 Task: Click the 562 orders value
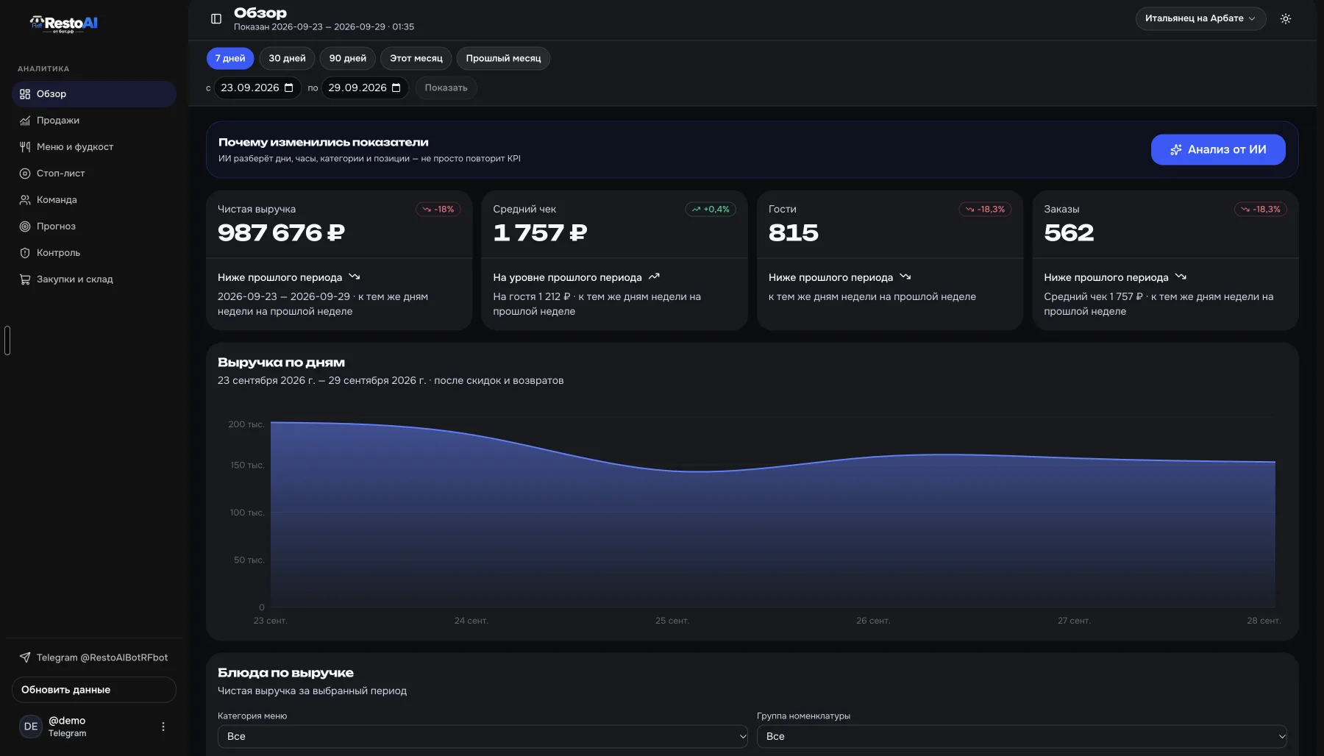pyautogui.click(x=1069, y=233)
